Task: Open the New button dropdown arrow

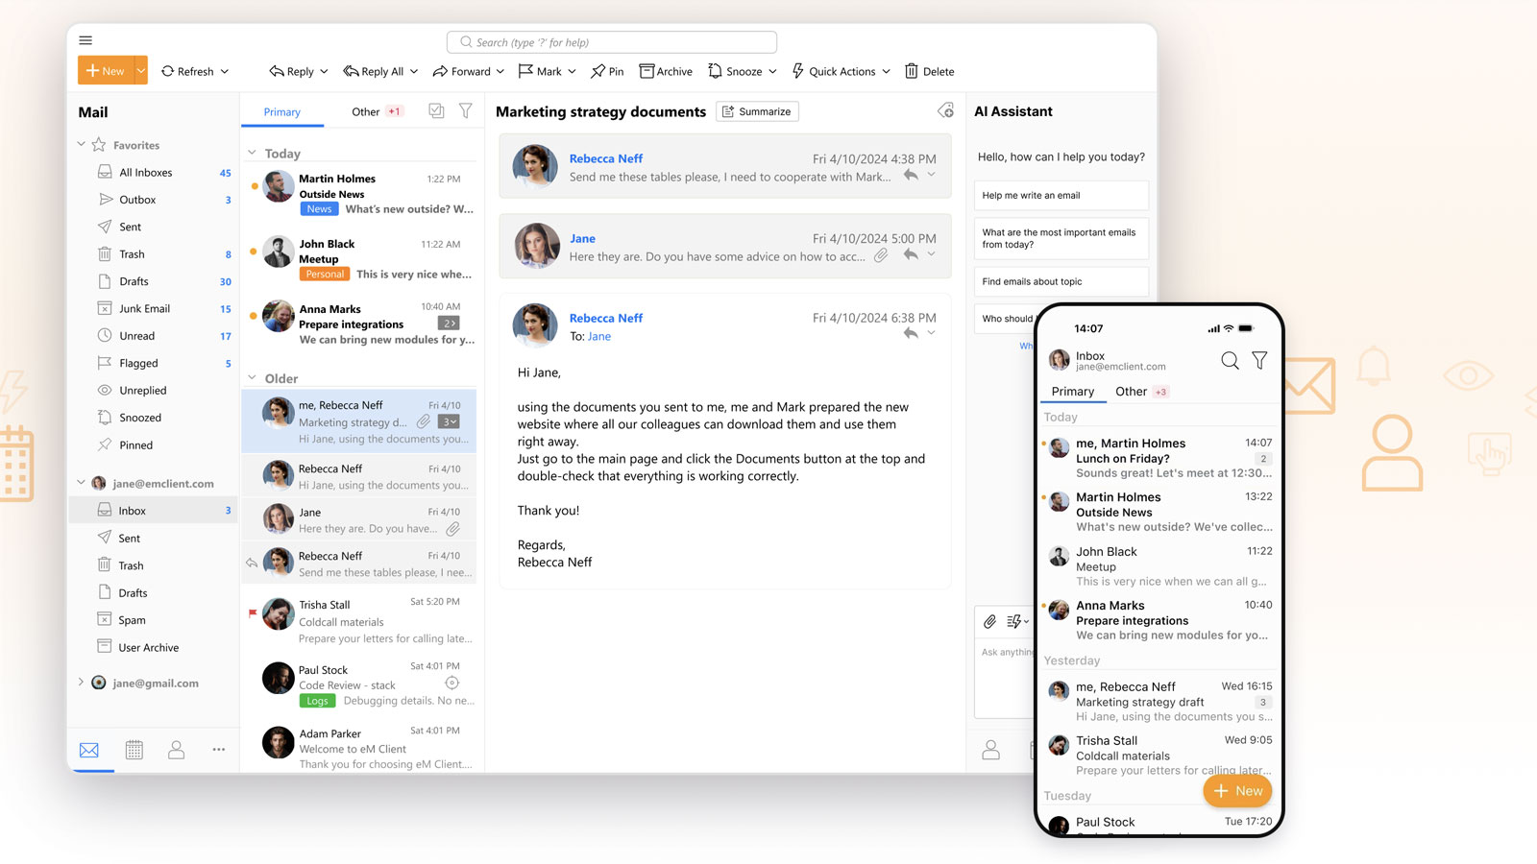Action: coord(141,70)
